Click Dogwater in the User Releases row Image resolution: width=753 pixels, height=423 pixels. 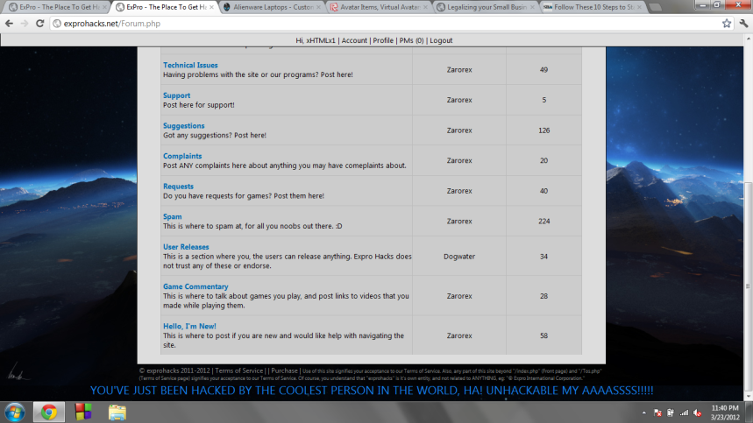[x=459, y=257]
